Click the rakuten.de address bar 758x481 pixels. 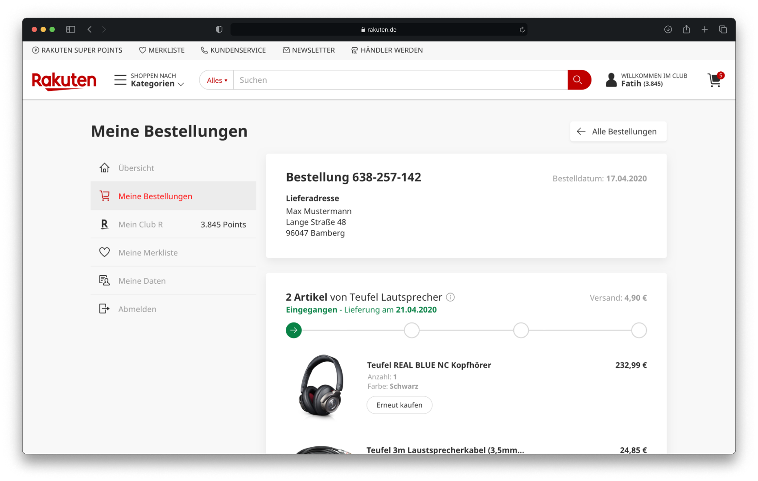click(379, 29)
